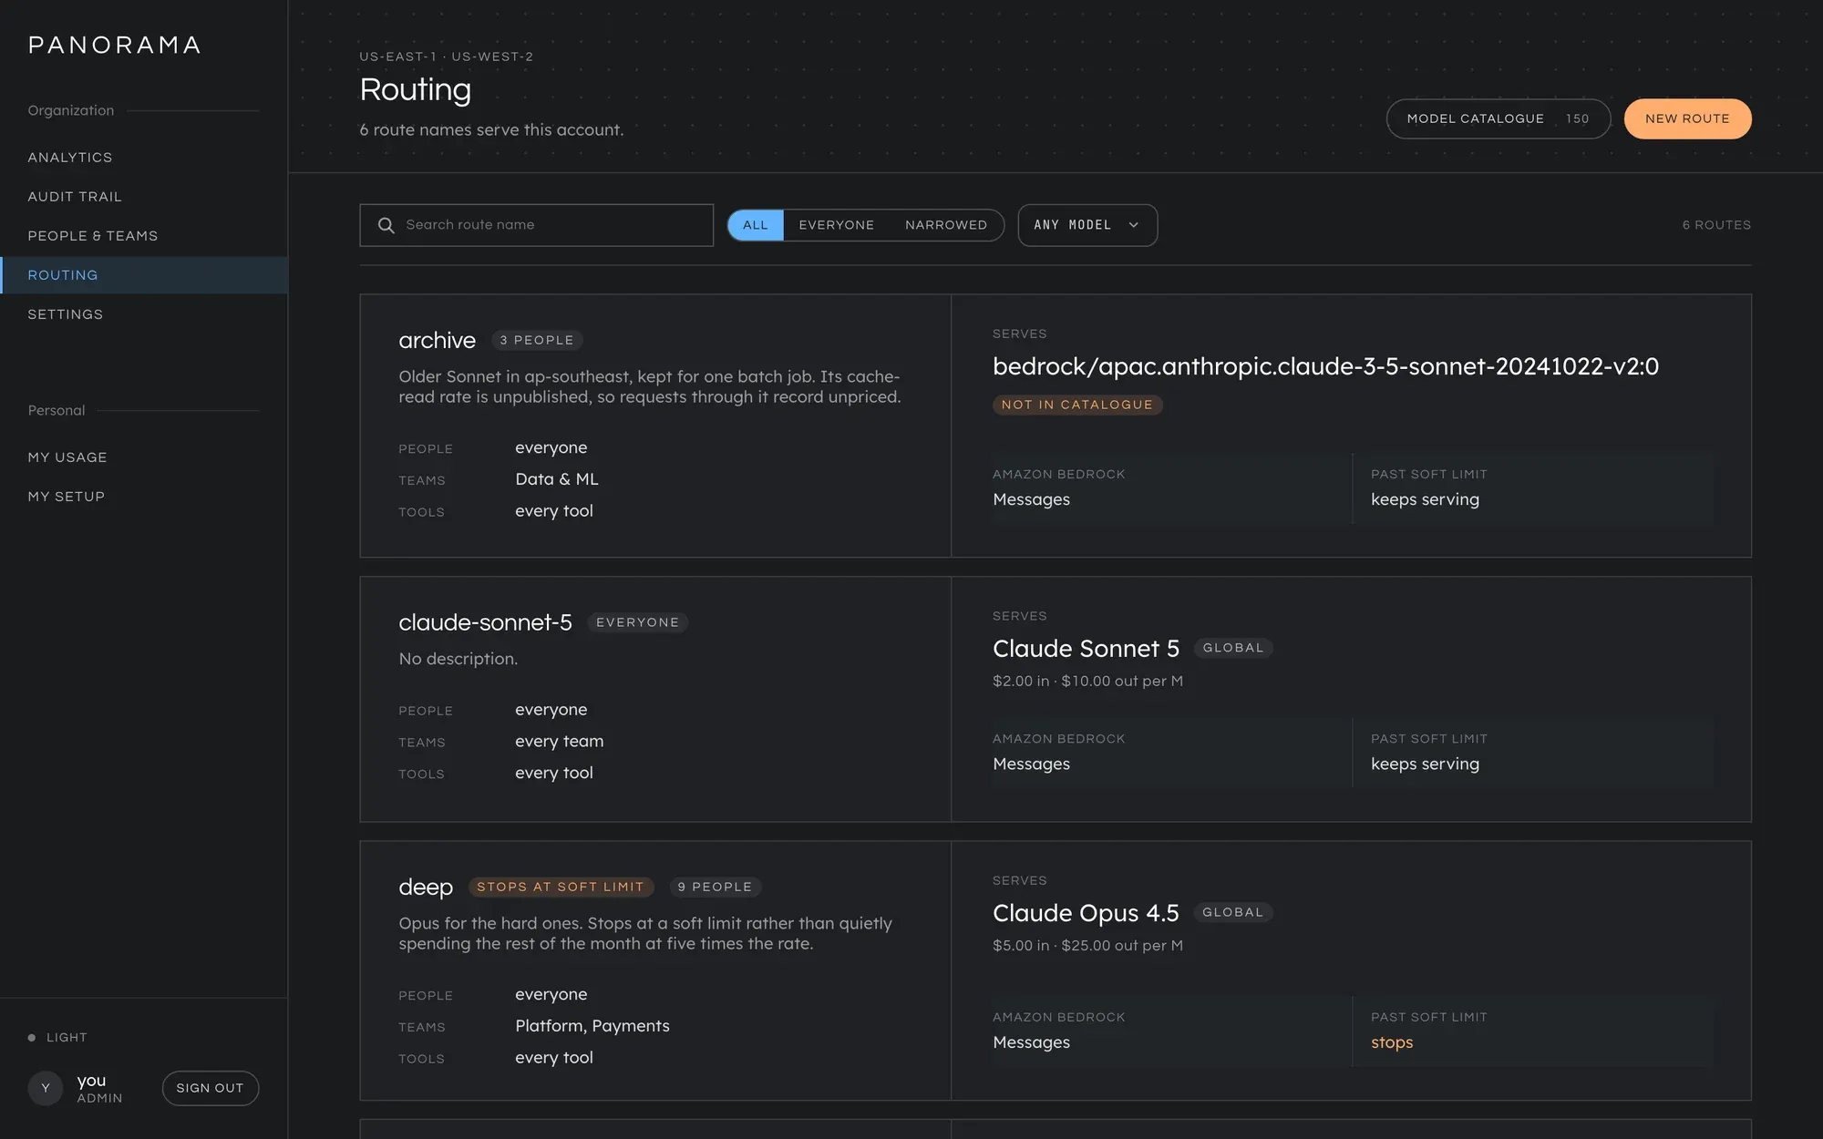Click the Global badge beside Claude Opus 4.5

pos(1233,912)
